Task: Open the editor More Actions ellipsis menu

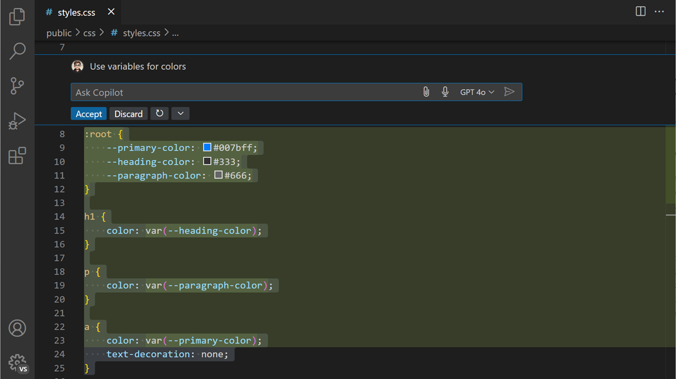Action: pyautogui.click(x=659, y=12)
